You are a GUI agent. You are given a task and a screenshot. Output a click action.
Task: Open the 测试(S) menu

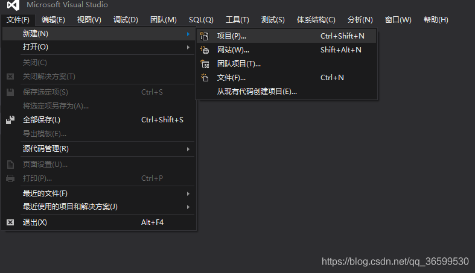click(273, 20)
